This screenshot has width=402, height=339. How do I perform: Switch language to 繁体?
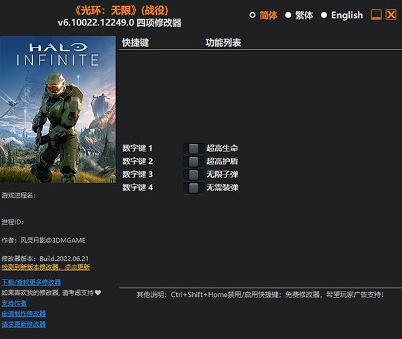(288, 15)
